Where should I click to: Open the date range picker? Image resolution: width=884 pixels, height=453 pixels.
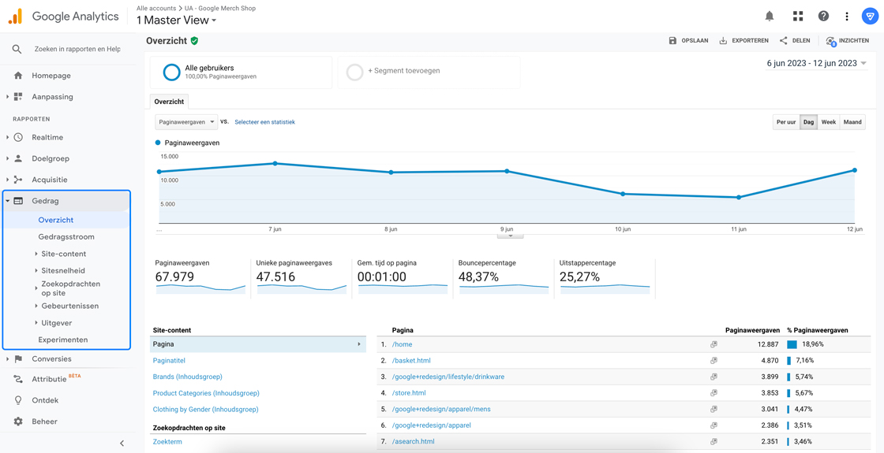click(x=817, y=64)
